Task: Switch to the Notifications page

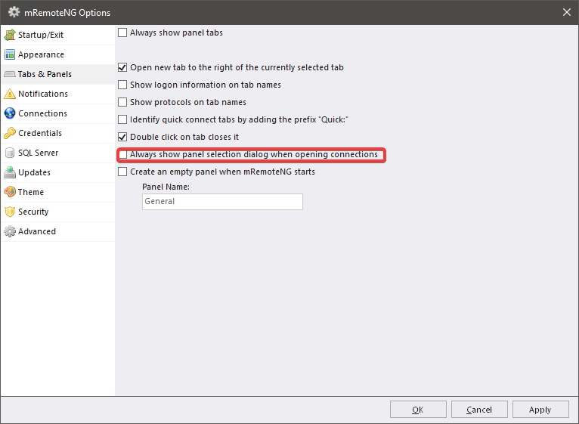Action: (58, 94)
